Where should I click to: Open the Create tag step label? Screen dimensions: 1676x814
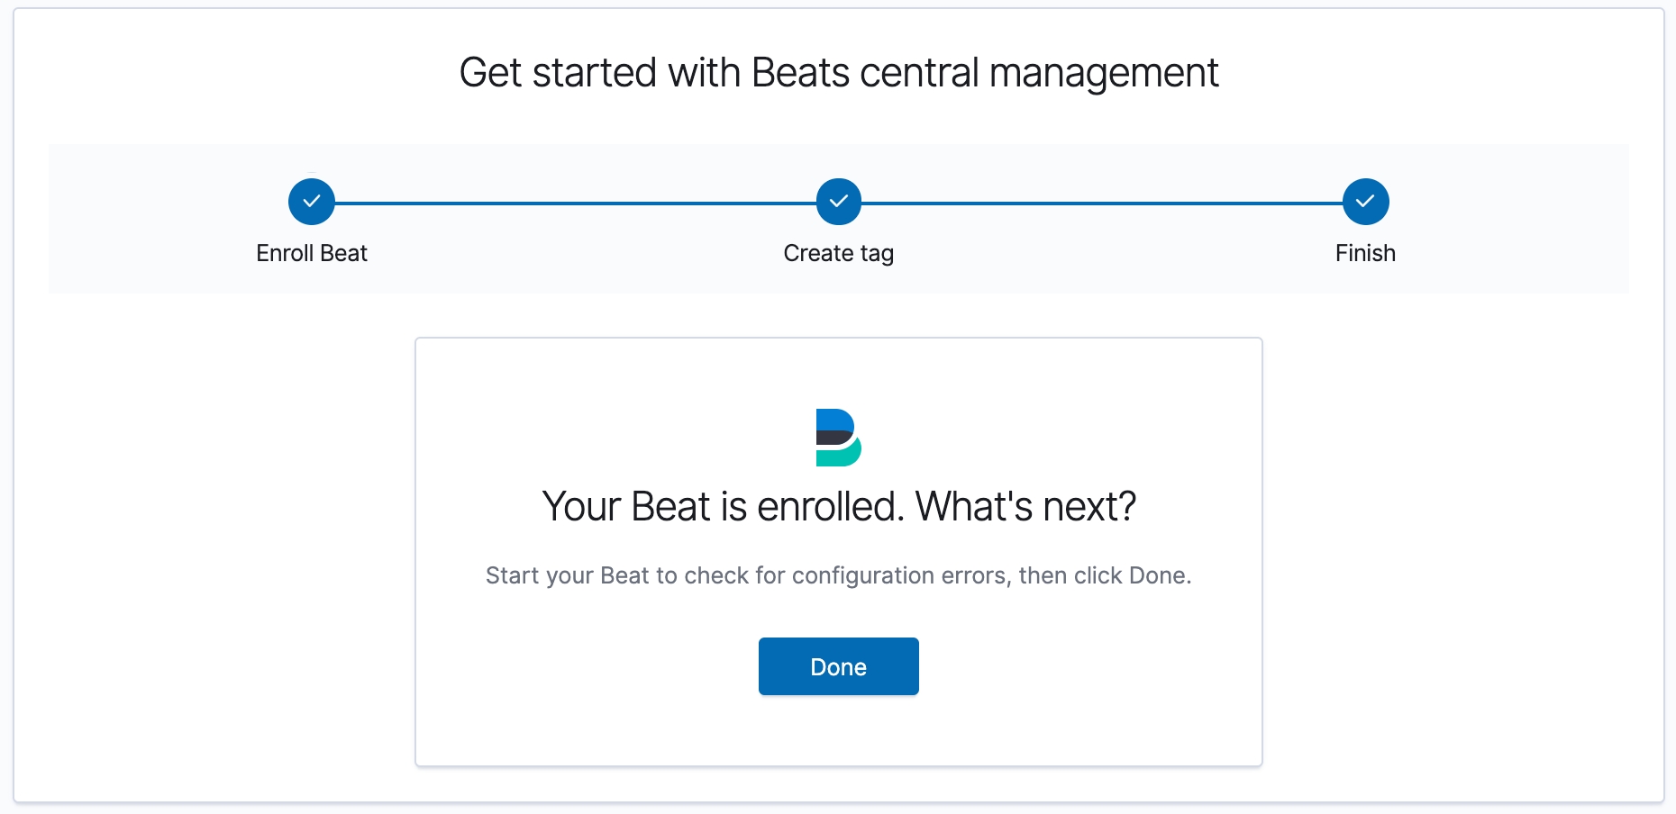point(839,253)
